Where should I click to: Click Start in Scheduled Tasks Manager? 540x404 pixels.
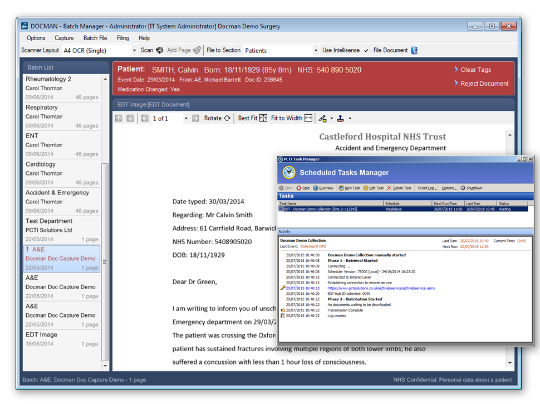pos(286,188)
